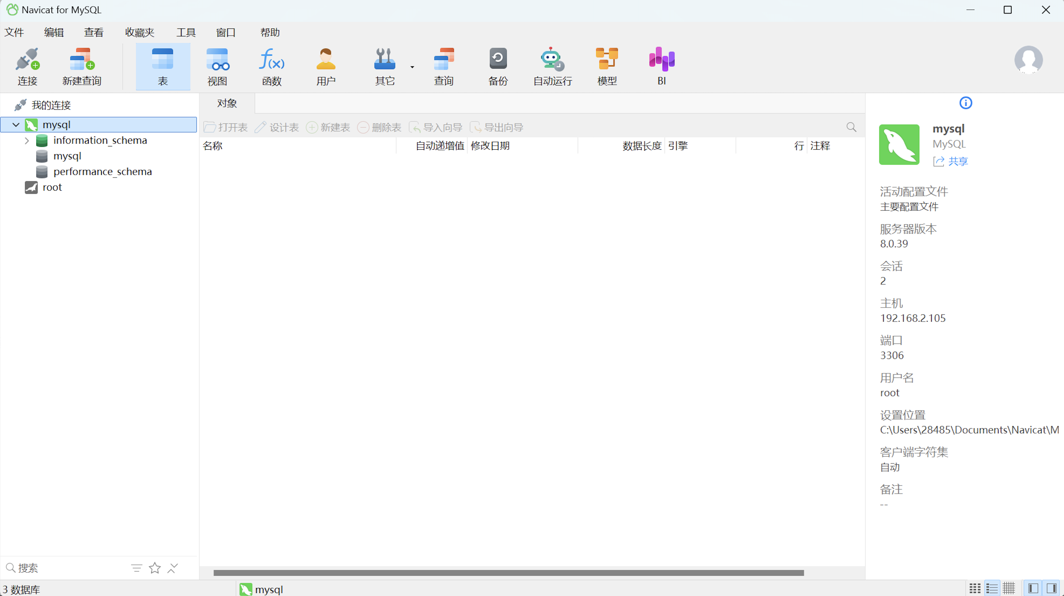Select the 对象 objects tab
1064x596 pixels.
point(227,103)
